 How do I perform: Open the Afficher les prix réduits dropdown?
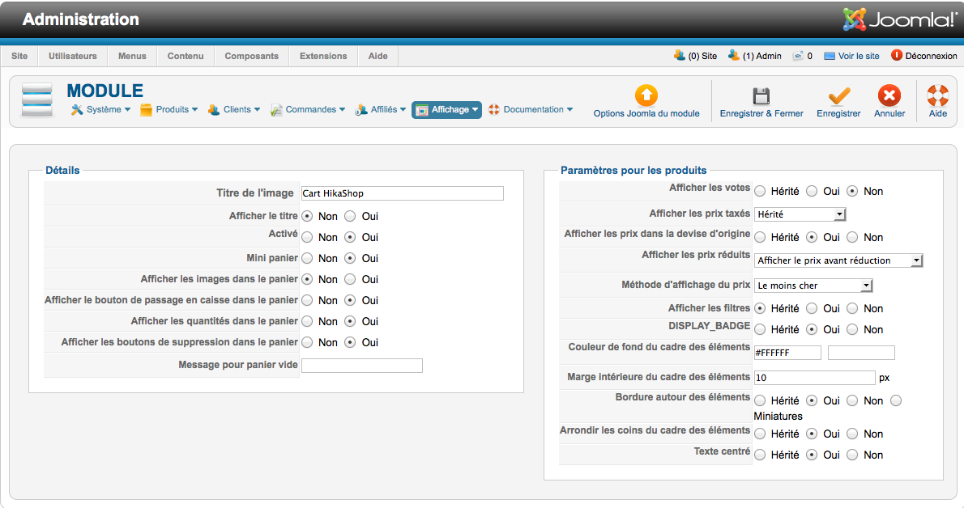tap(838, 260)
